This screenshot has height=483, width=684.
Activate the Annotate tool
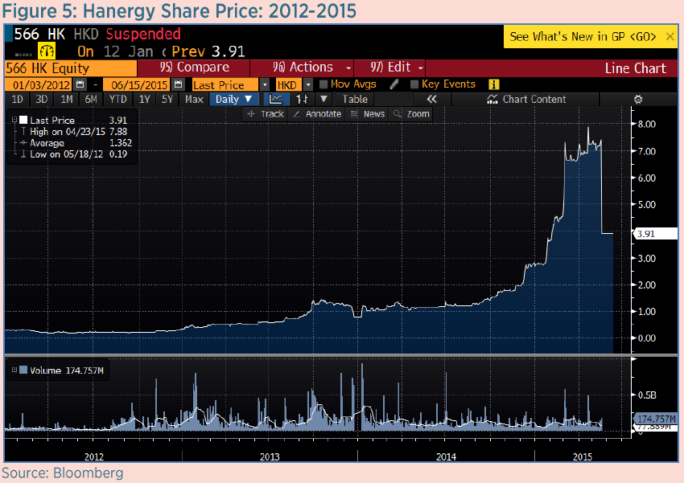(317, 114)
